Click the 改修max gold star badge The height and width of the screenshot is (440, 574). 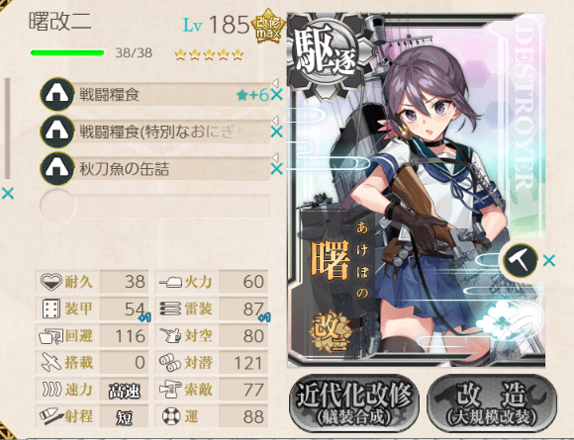click(268, 27)
